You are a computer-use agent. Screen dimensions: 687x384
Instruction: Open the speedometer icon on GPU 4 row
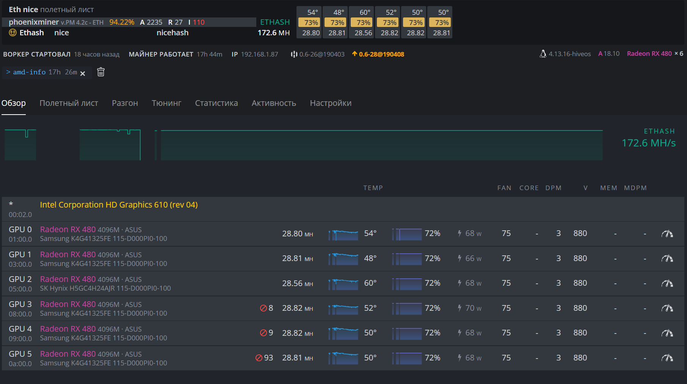coord(667,333)
